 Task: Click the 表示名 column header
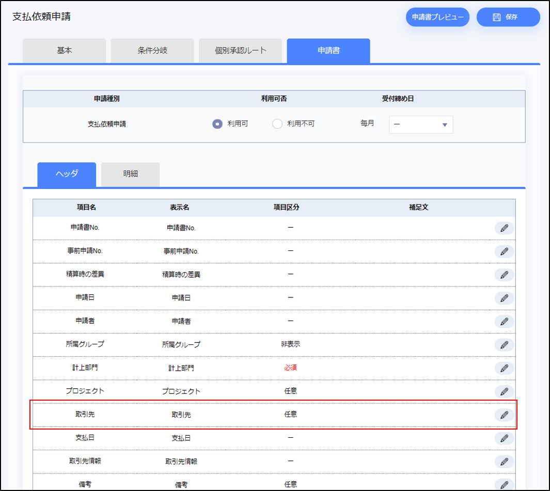179,207
